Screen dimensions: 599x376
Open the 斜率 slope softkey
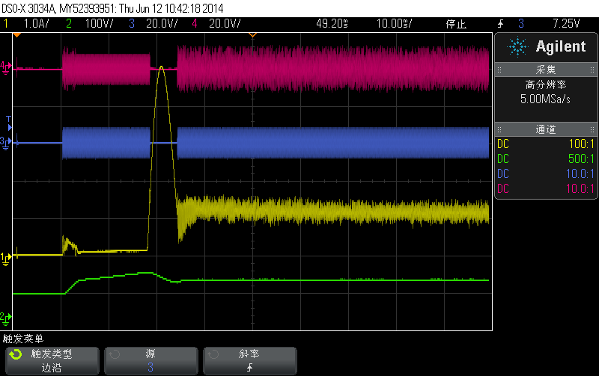tap(250, 361)
